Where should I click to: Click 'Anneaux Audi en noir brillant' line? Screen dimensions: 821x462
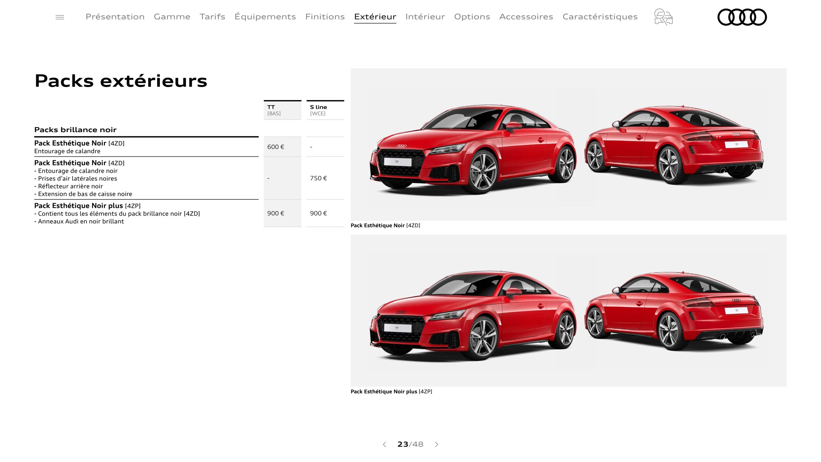[x=79, y=221]
